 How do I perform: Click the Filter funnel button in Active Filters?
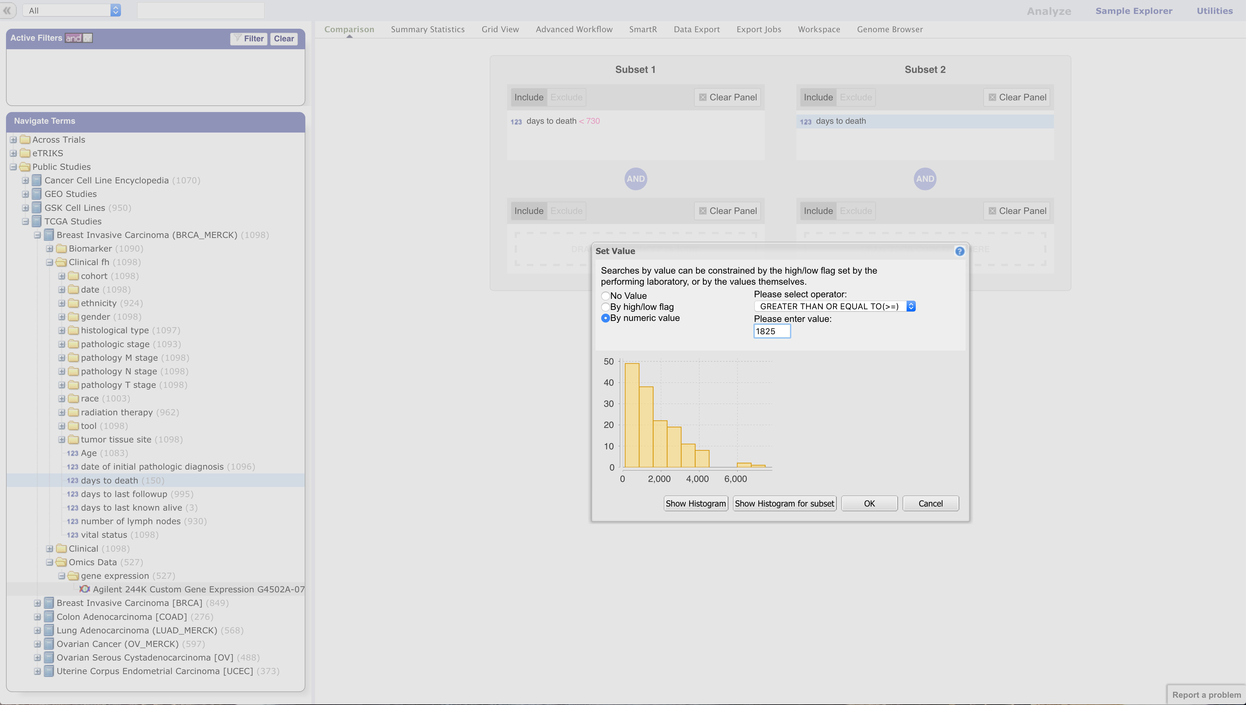point(249,38)
